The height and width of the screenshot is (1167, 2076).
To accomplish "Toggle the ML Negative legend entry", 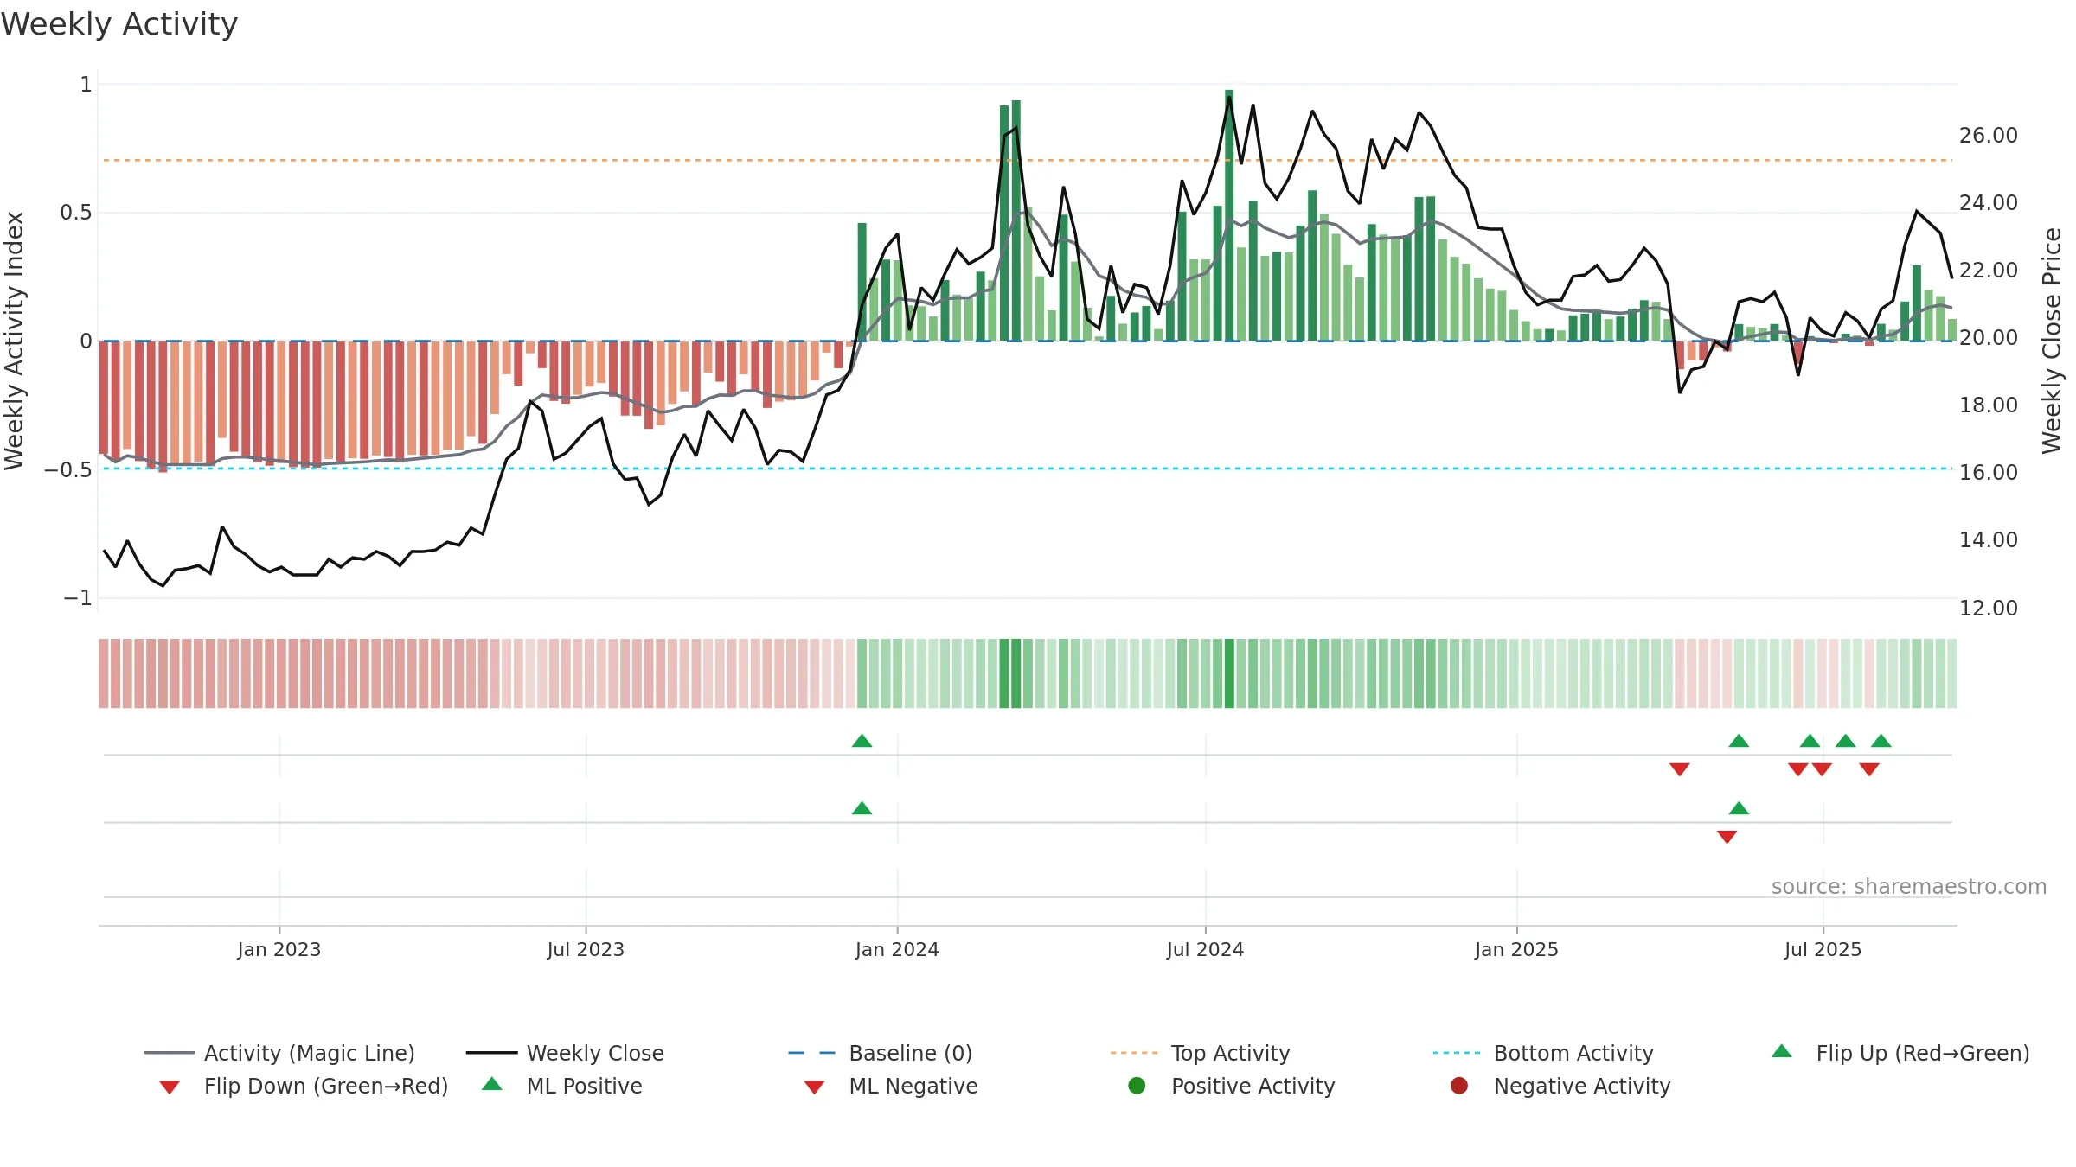I will coord(891,1086).
